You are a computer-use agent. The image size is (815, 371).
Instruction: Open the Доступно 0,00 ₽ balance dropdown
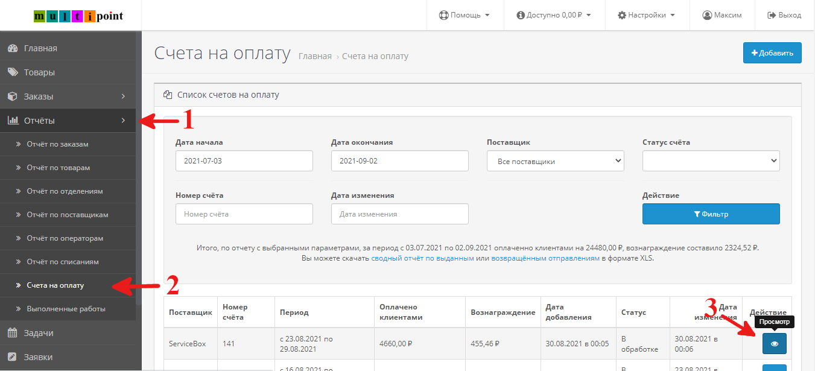tap(554, 15)
